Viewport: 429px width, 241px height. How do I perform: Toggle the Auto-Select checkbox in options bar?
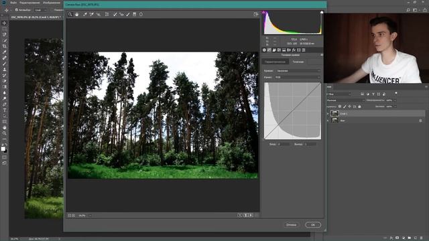[16, 10]
